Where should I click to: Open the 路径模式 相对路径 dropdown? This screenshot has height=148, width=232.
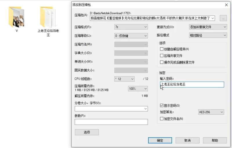click(x=208, y=35)
